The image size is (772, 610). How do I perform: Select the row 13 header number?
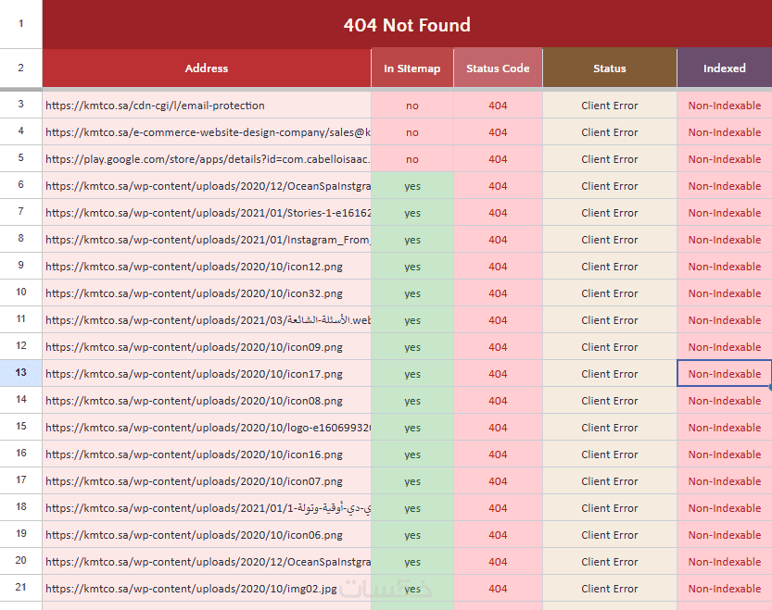20,374
